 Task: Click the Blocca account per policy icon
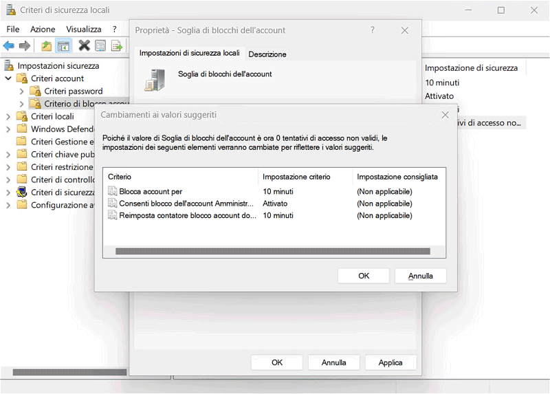tap(112, 191)
